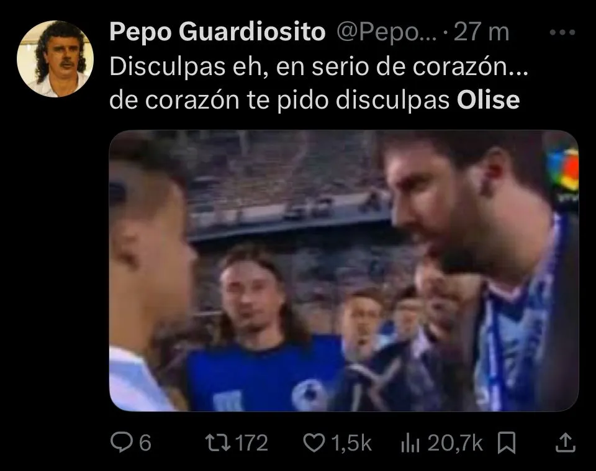Image resolution: width=596 pixels, height=471 pixels.
Task: Open the tweet via the 27 m timestamp
Action: click(x=481, y=32)
